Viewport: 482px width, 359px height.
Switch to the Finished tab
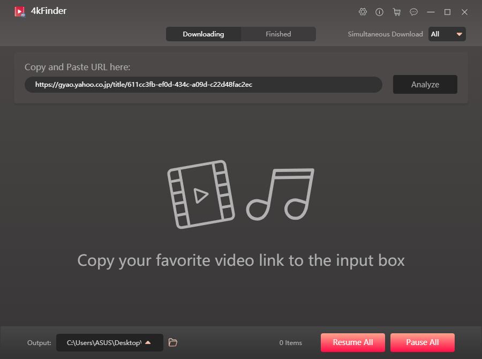[x=278, y=34]
